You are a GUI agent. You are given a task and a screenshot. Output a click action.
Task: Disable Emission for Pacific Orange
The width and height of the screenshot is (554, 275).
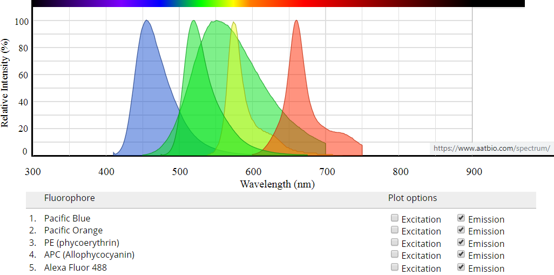tap(461, 230)
